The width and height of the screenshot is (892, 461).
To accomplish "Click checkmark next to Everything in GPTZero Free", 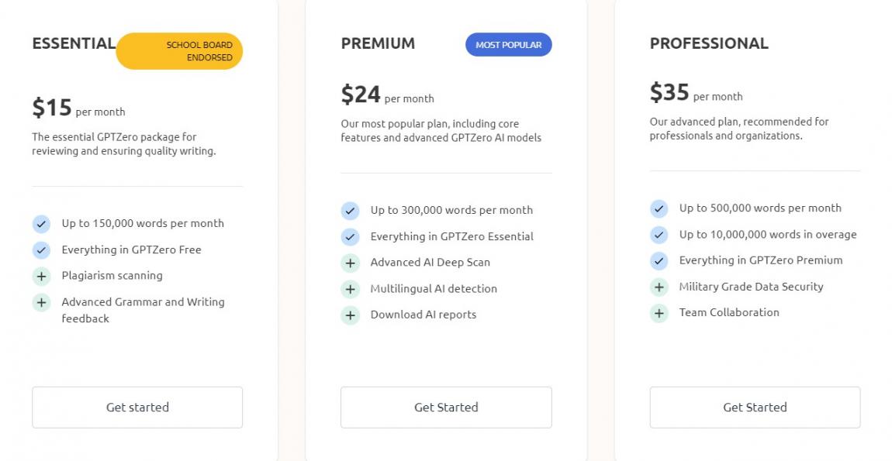I will pyautogui.click(x=41, y=250).
